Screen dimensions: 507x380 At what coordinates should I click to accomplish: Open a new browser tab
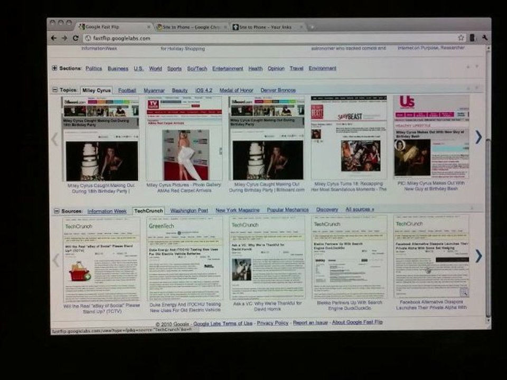pyautogui.click(x=312, y=27)
